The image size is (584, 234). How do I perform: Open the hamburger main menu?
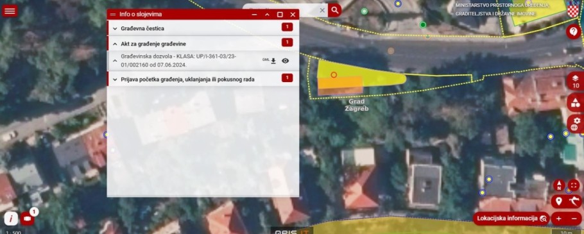point(10,10)
